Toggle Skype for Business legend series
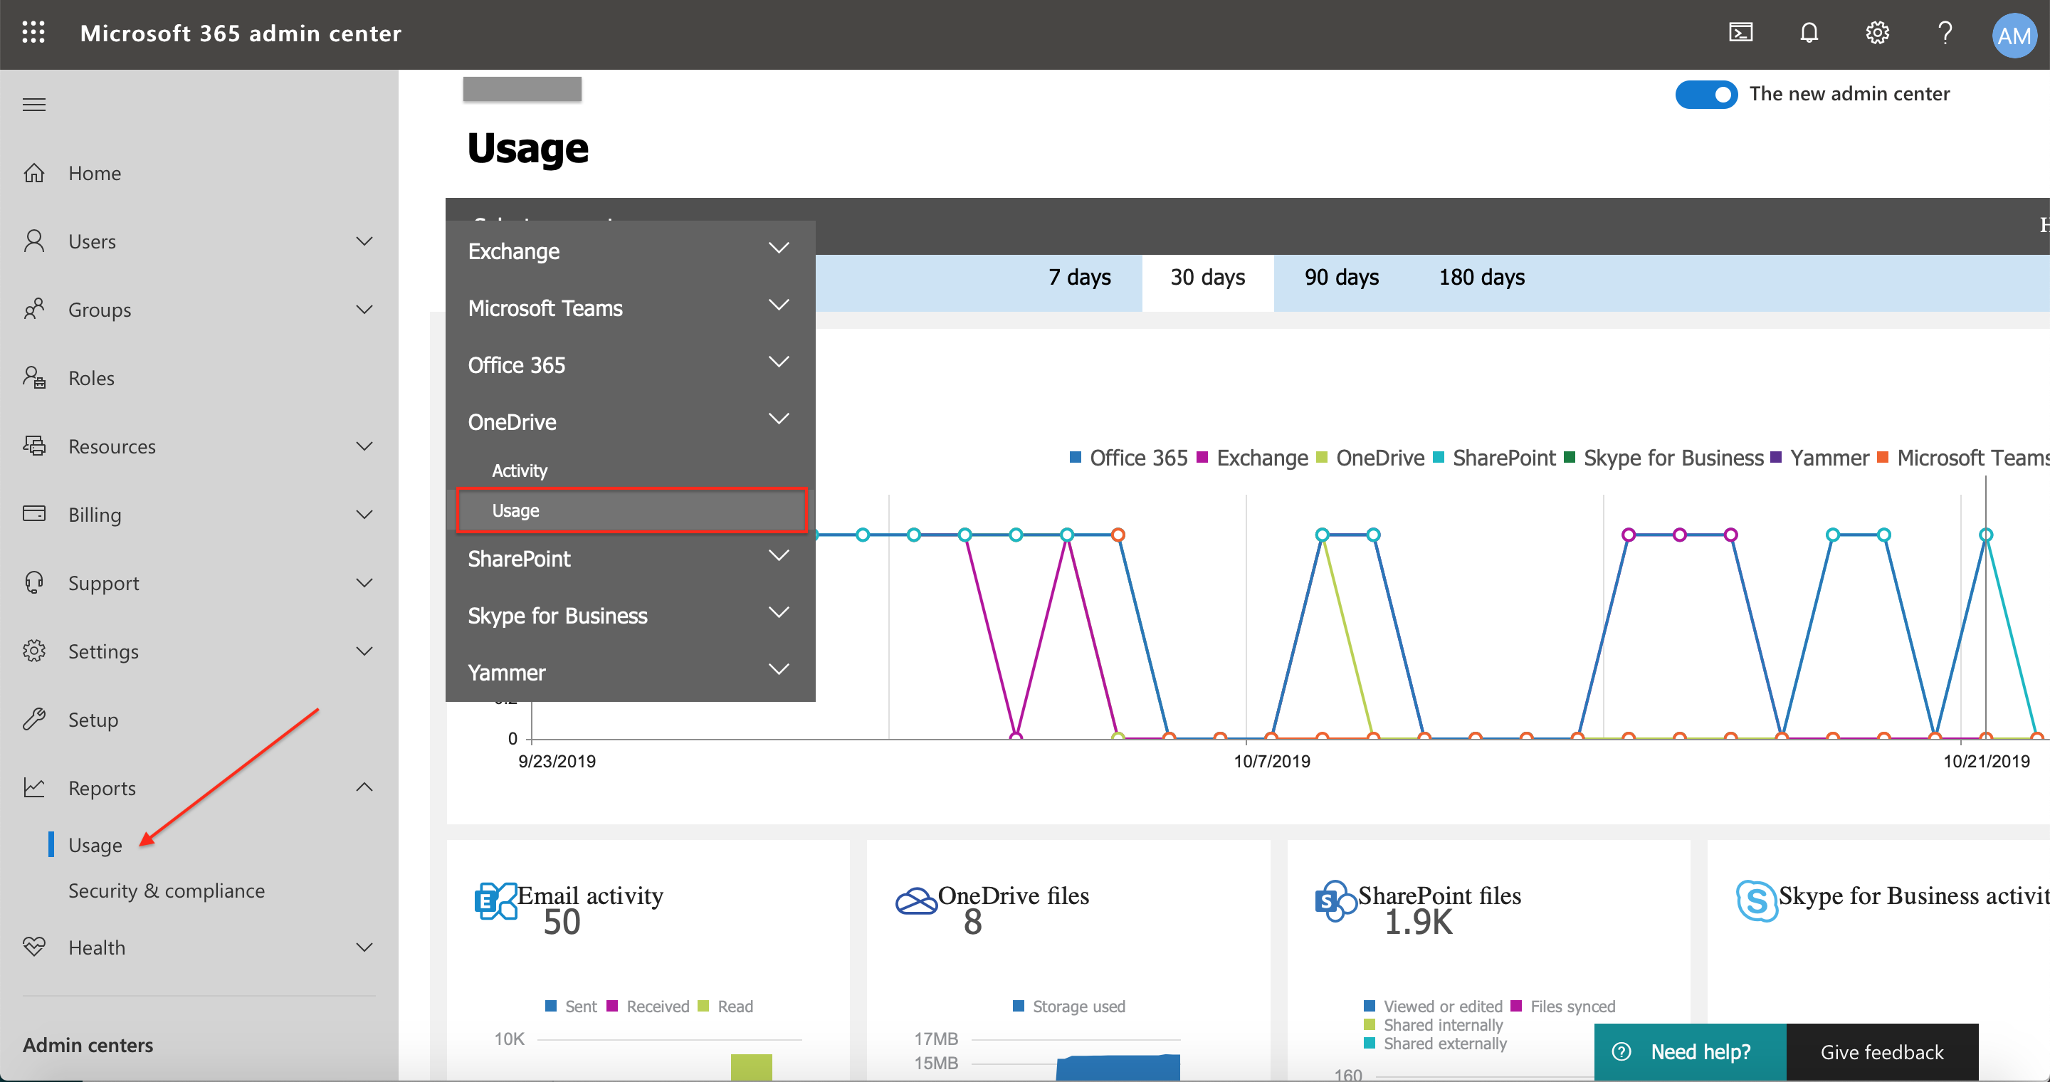 (1664, 458)
